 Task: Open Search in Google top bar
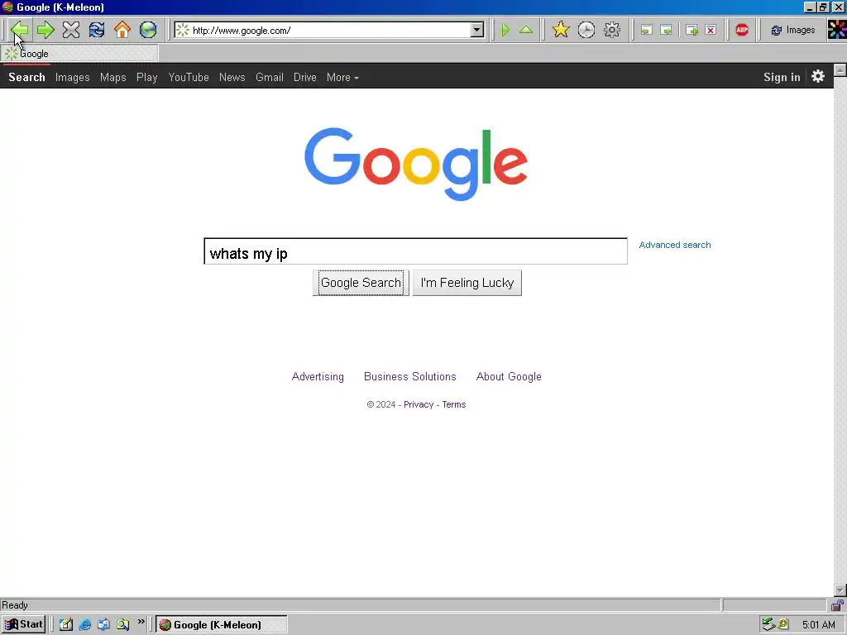pyautogui.click(x=26, y=77)
